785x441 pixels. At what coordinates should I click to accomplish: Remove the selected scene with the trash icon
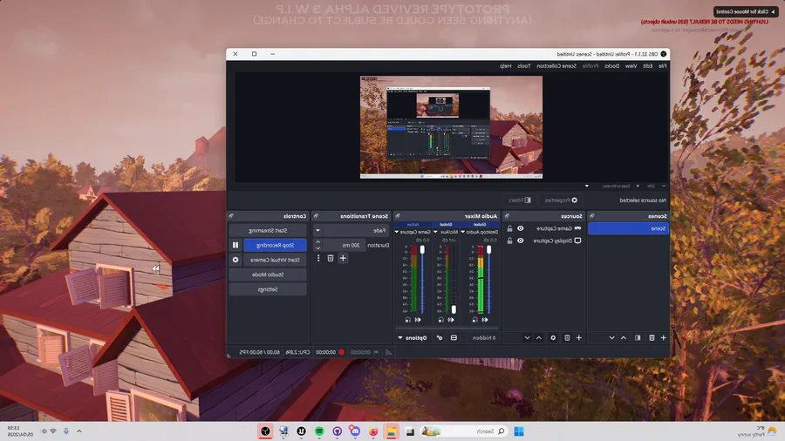pos(652,337)
